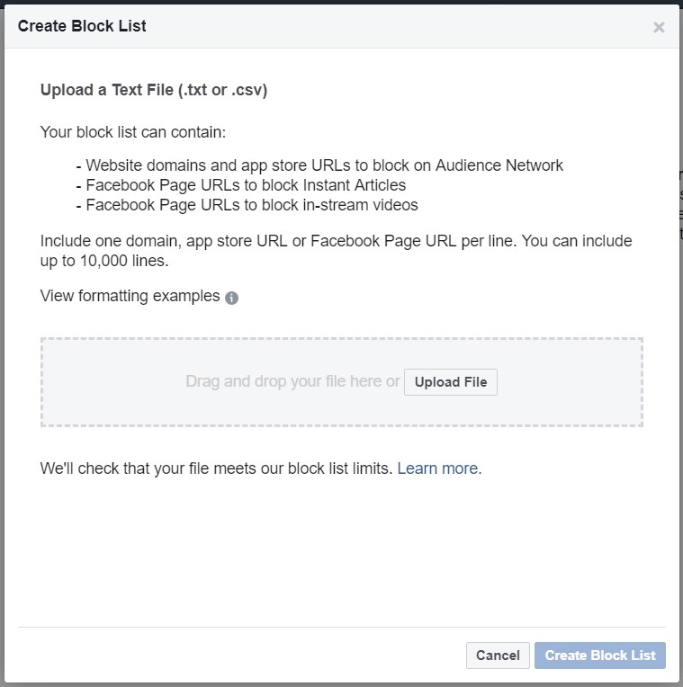Click the blue Create Block List button
Screen dimensions: 683x687
[599, 656]
